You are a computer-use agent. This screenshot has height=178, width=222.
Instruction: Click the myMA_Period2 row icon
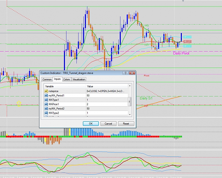[46, 109]
